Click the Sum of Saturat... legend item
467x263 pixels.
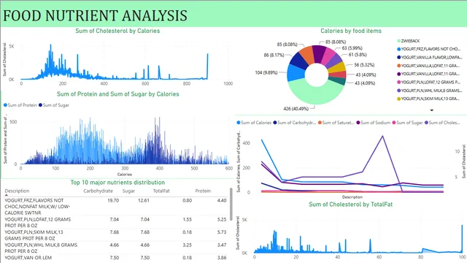(336, 123)
